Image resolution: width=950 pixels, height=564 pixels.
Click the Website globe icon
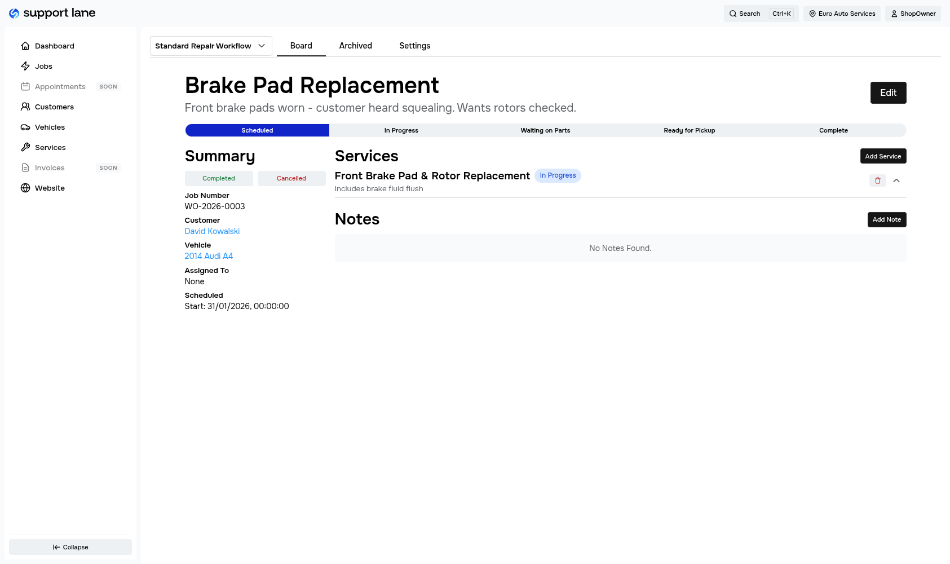pos(25,188)
